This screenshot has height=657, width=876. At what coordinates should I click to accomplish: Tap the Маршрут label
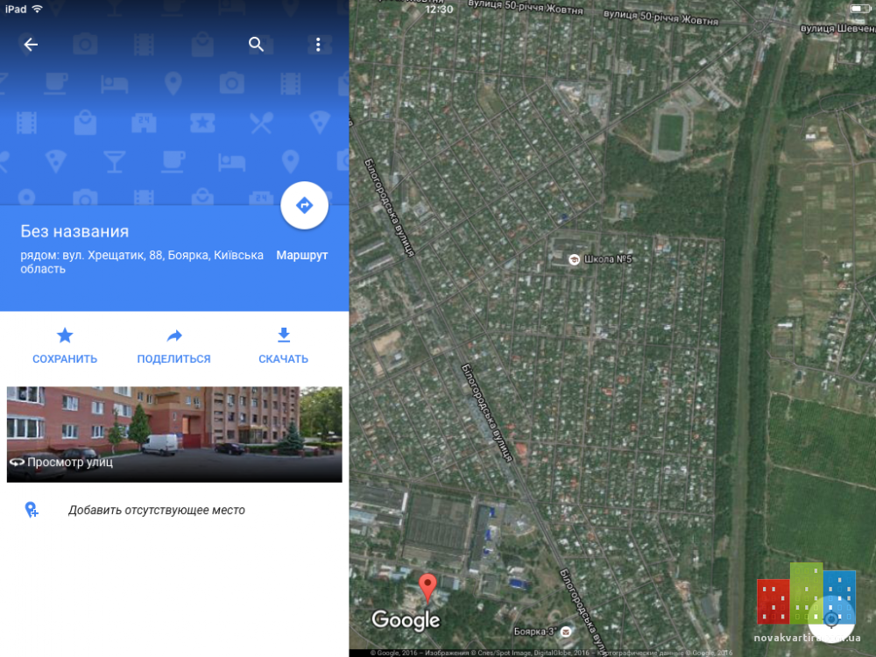pos(301,255)
